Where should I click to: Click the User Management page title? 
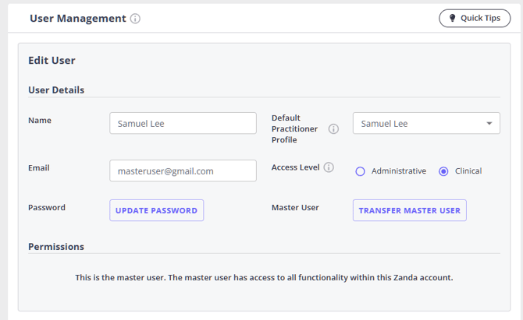[x=77, y=19]
